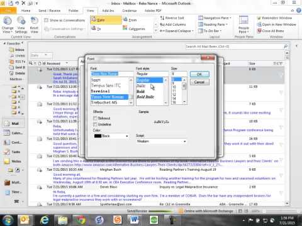Screen dimensions: 302x226
Task: Expand the Navigation Pane dropdown
Action: click(x=215, y=18)
